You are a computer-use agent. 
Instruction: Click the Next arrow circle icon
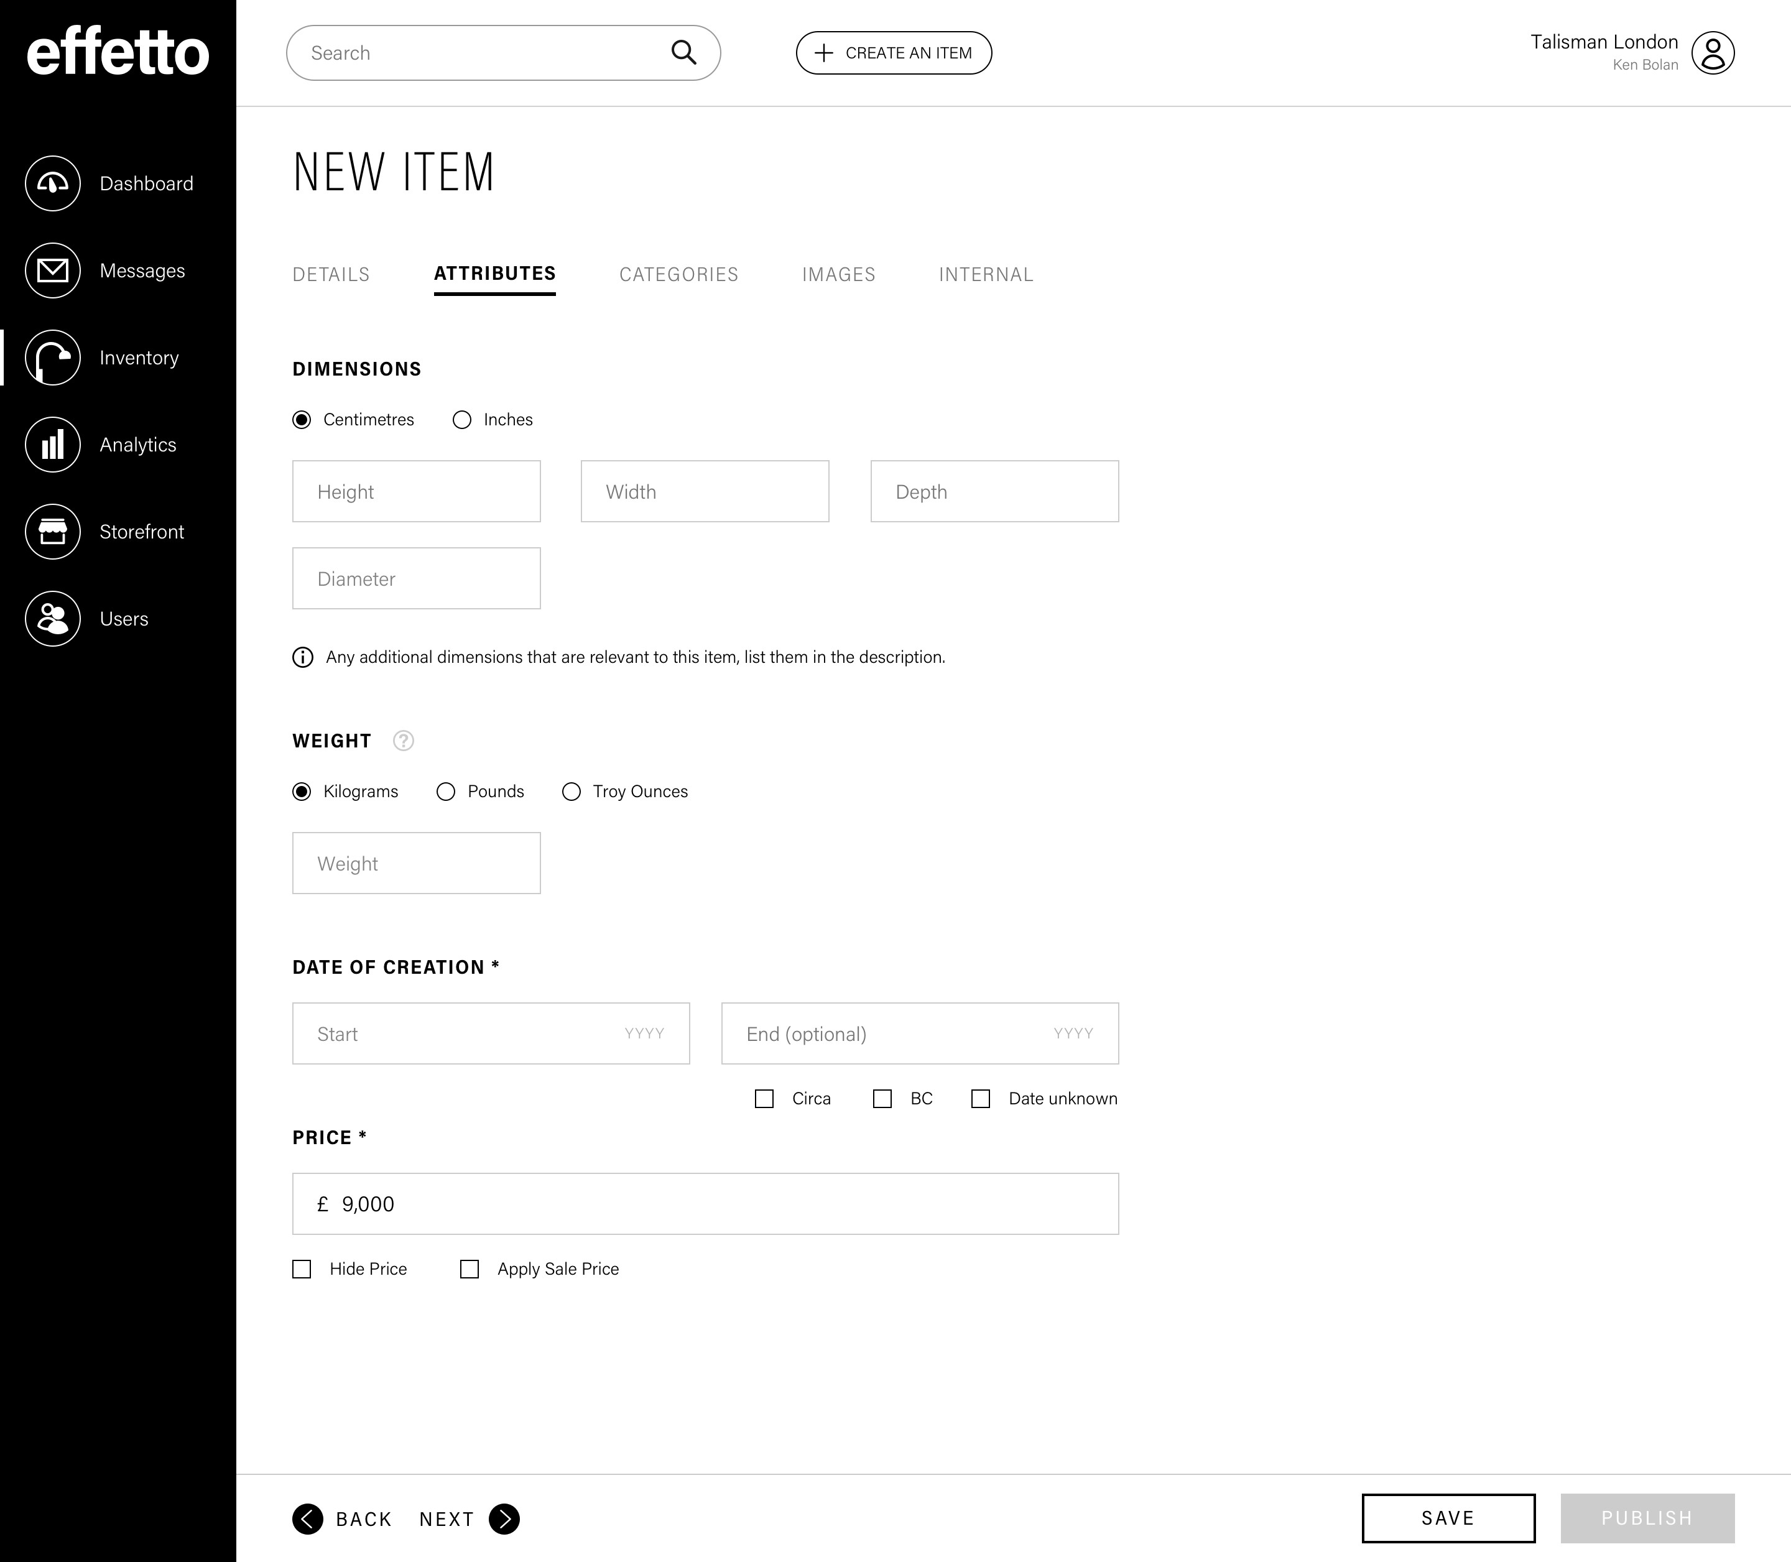tap(504, 1519)
